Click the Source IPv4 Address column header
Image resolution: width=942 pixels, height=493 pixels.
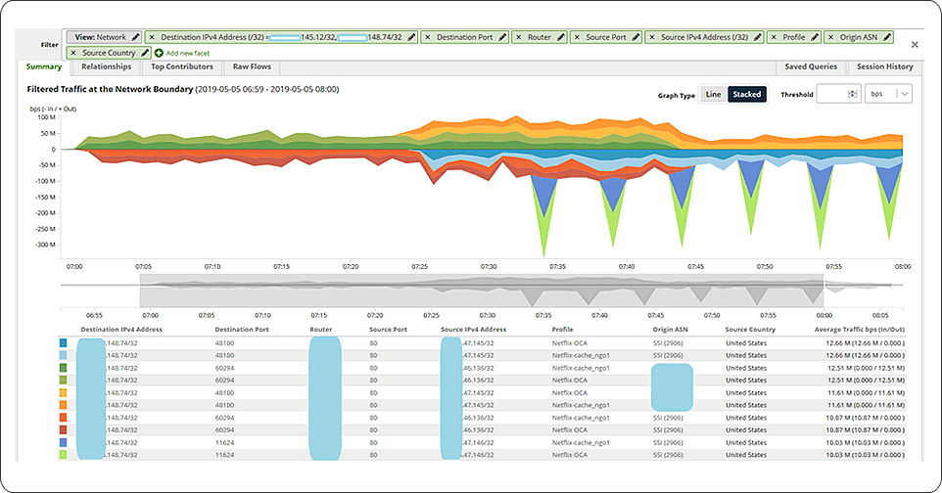pos(473,330)
